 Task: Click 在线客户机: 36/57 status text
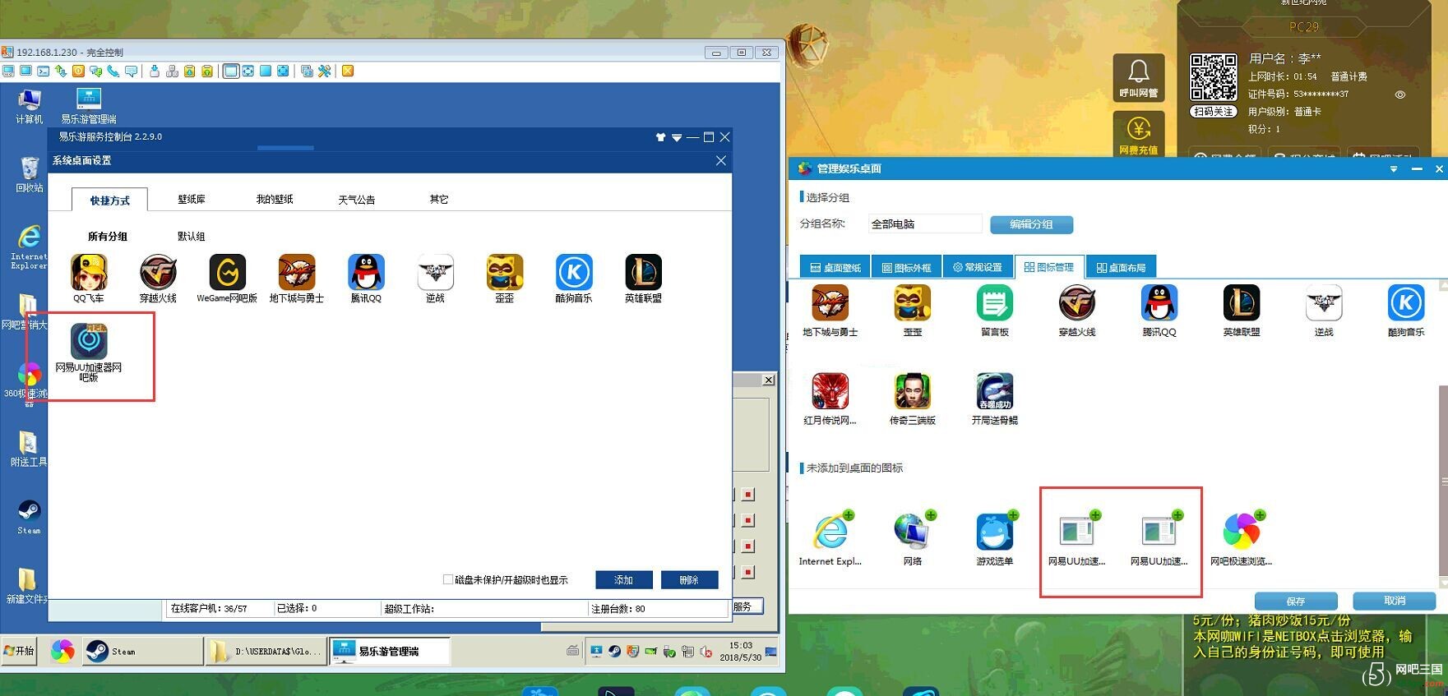click(209, 609)
